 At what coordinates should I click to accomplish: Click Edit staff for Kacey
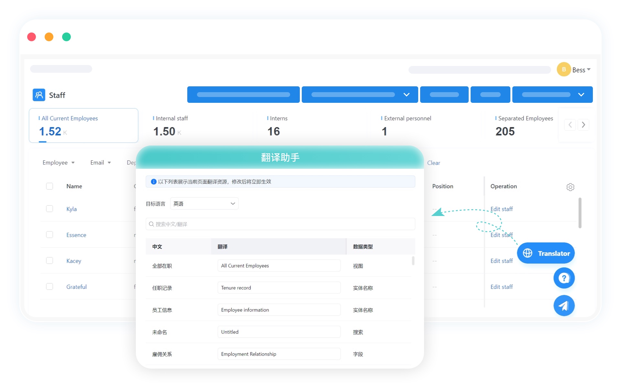coord(501,261)
